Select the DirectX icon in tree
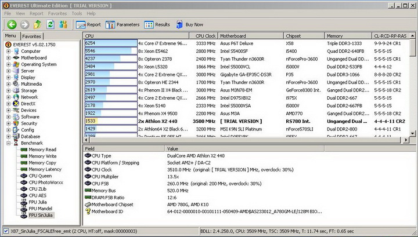 pos(16,104)
